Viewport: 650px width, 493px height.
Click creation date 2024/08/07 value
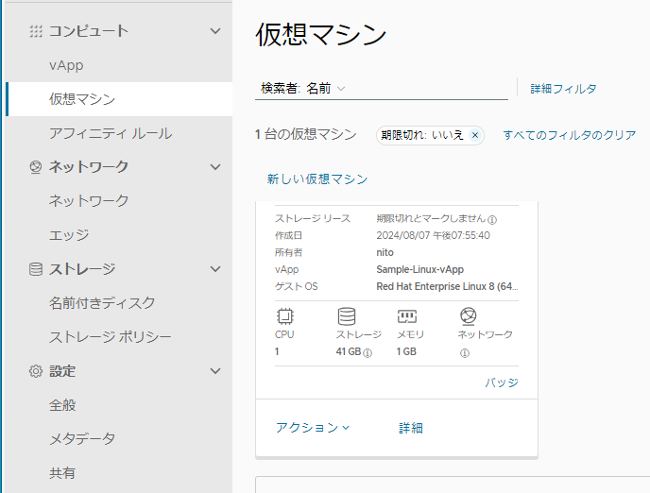434,235
